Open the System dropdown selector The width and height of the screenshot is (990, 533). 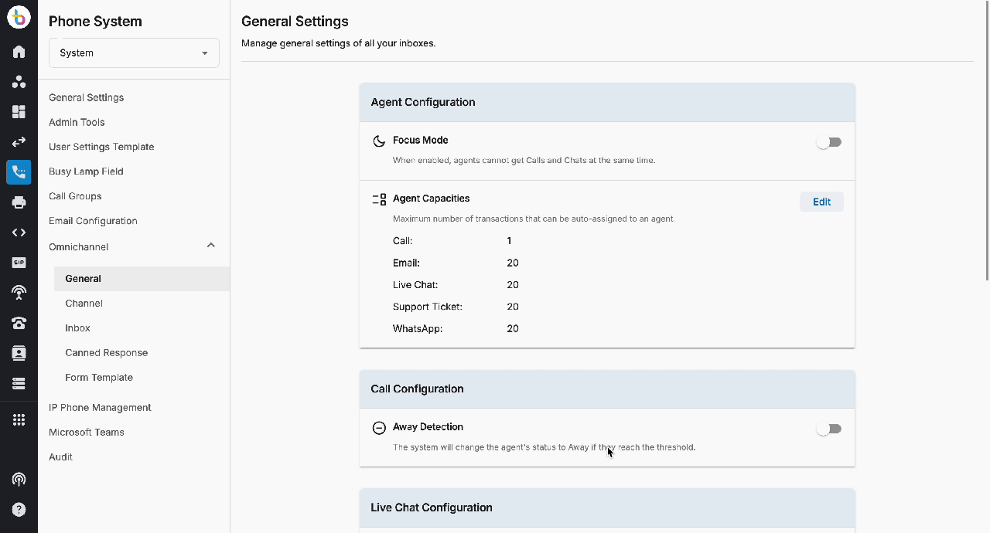(x=134, y=53)
